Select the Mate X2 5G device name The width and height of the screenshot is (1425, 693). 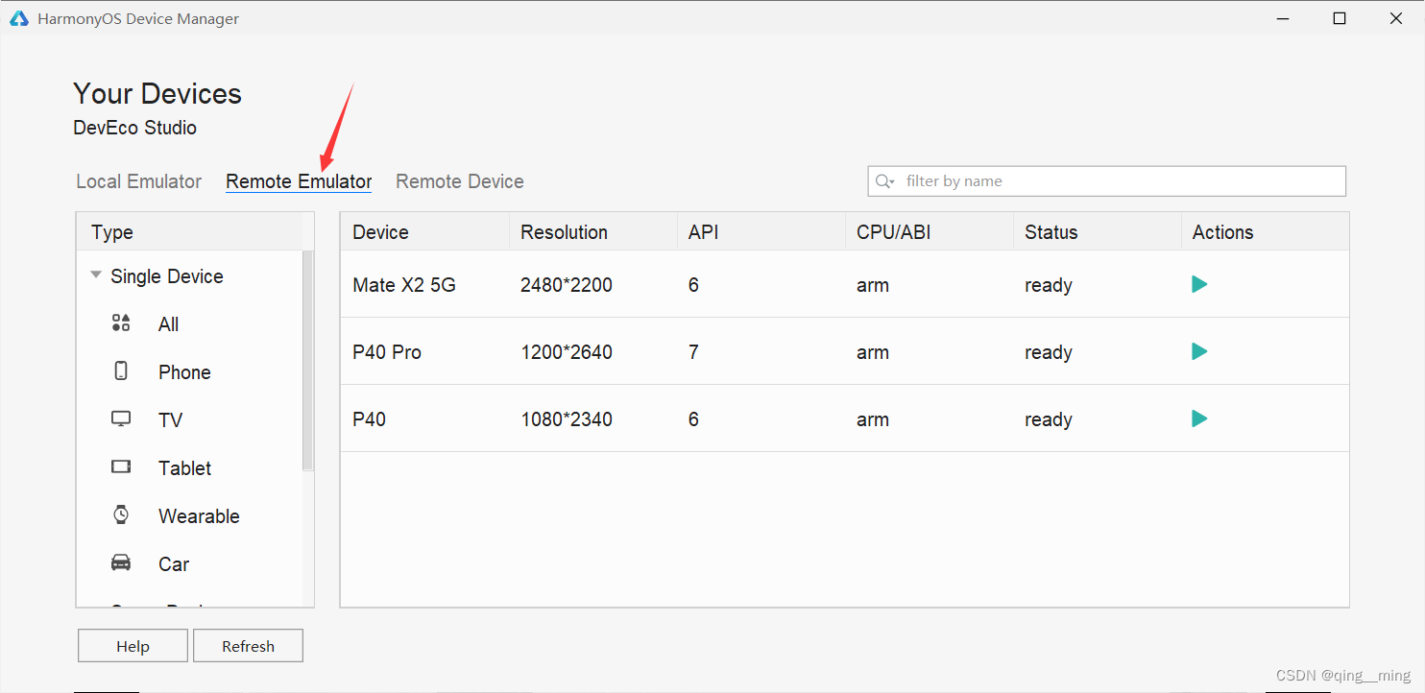click(x=404, y=285)
